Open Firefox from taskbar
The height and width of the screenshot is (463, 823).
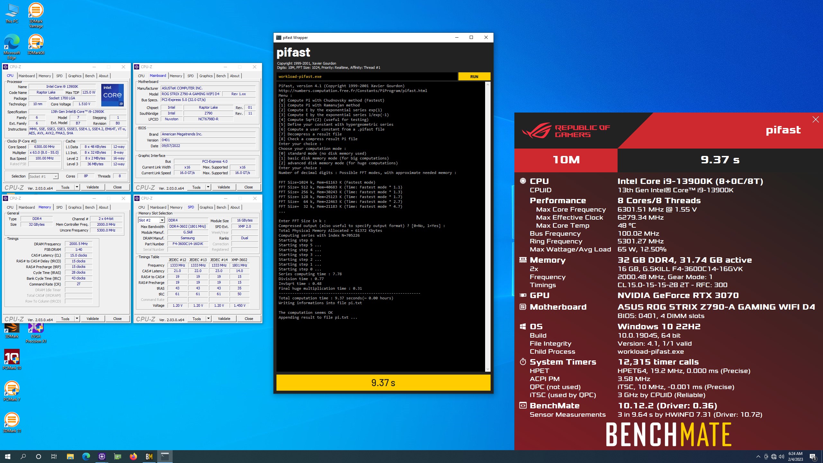(x=133, y=457)
